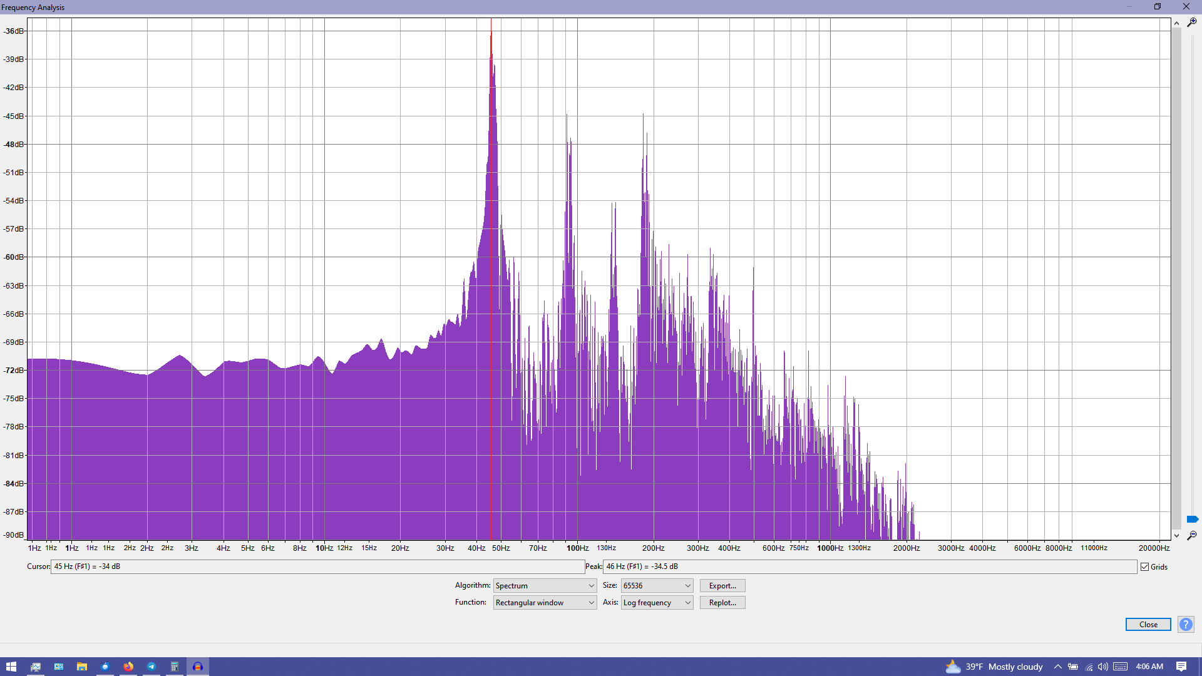Screen dimensions: 1202x676
Task: Expand the Axis Log frequency dropdown
Action: point(656,603)
